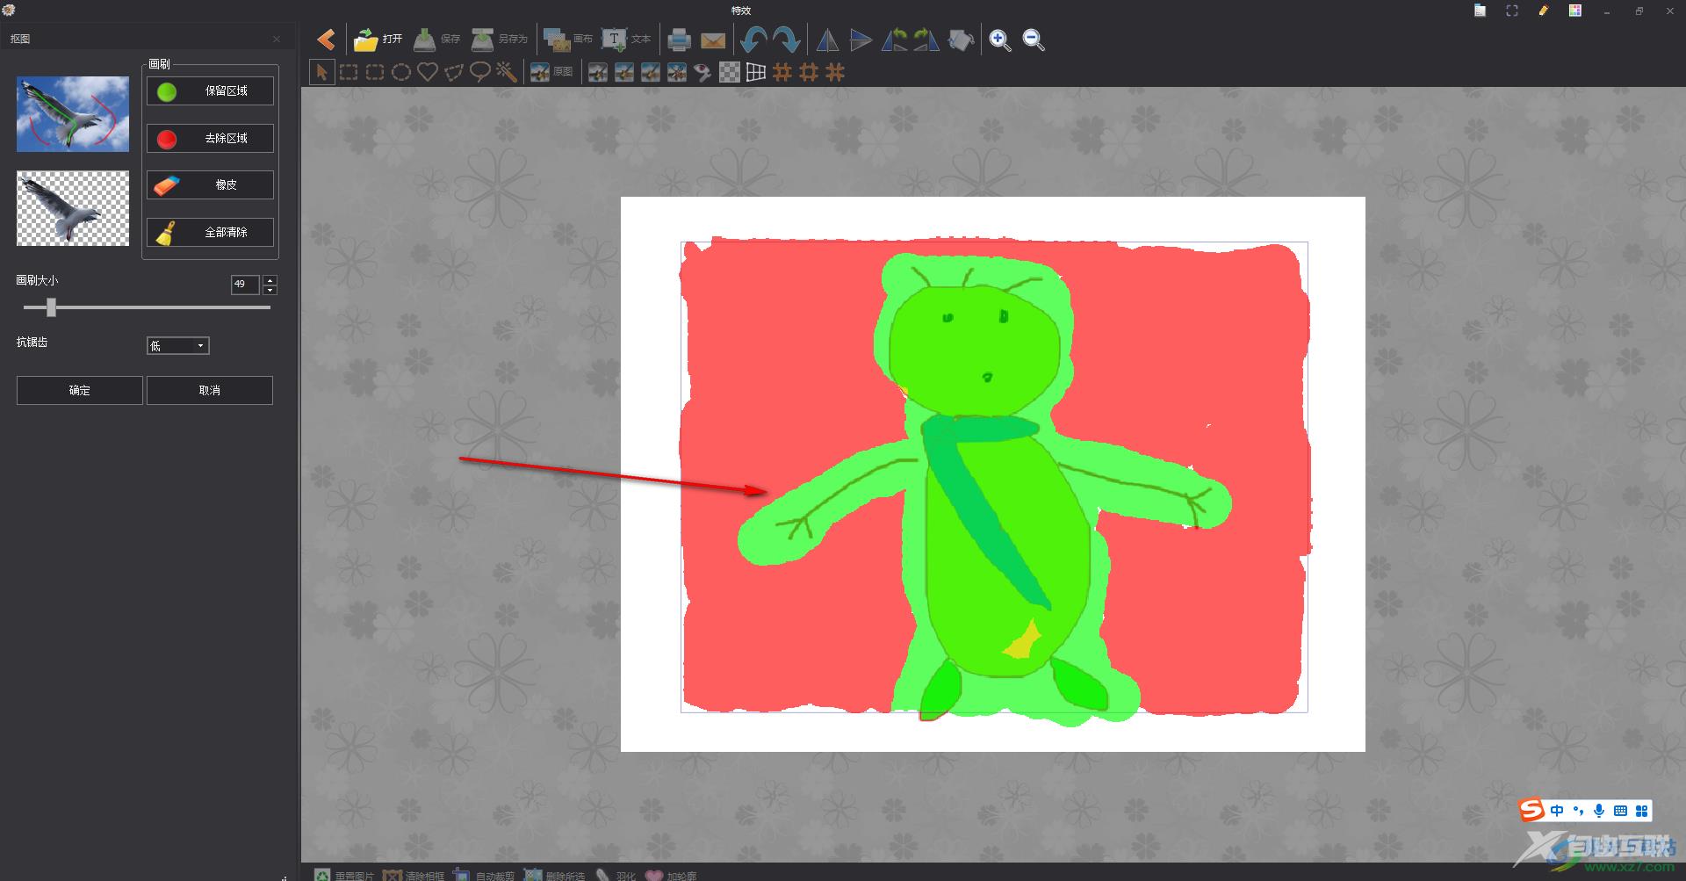Open the 画布 canvas tool

click(x=568, y=40)
